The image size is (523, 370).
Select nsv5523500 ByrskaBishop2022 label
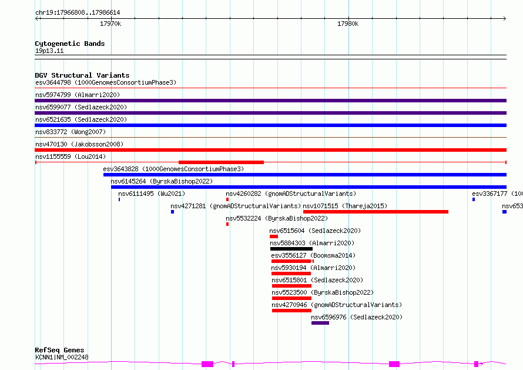(x=323, y=292)
